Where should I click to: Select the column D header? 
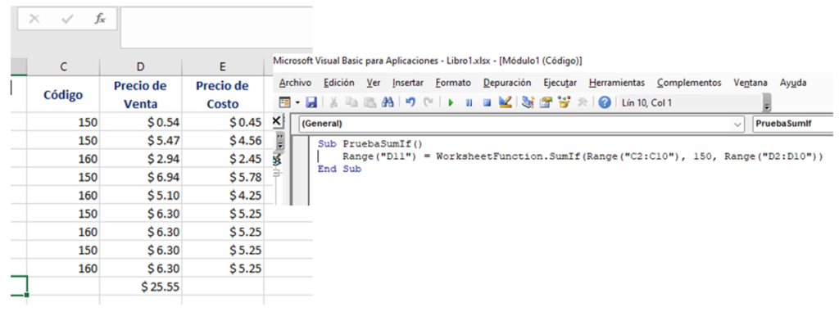tap(141, 67)
